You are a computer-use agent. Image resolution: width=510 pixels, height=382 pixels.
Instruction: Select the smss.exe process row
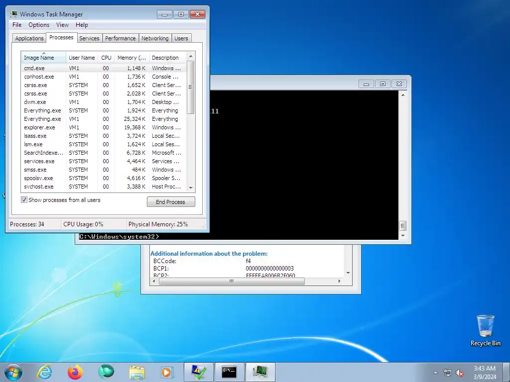(104, 170)
